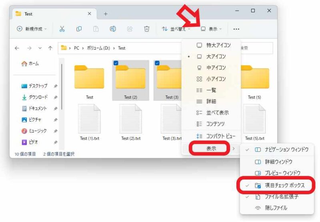Open the View dropdown in toolbar

tap(212, 29)
